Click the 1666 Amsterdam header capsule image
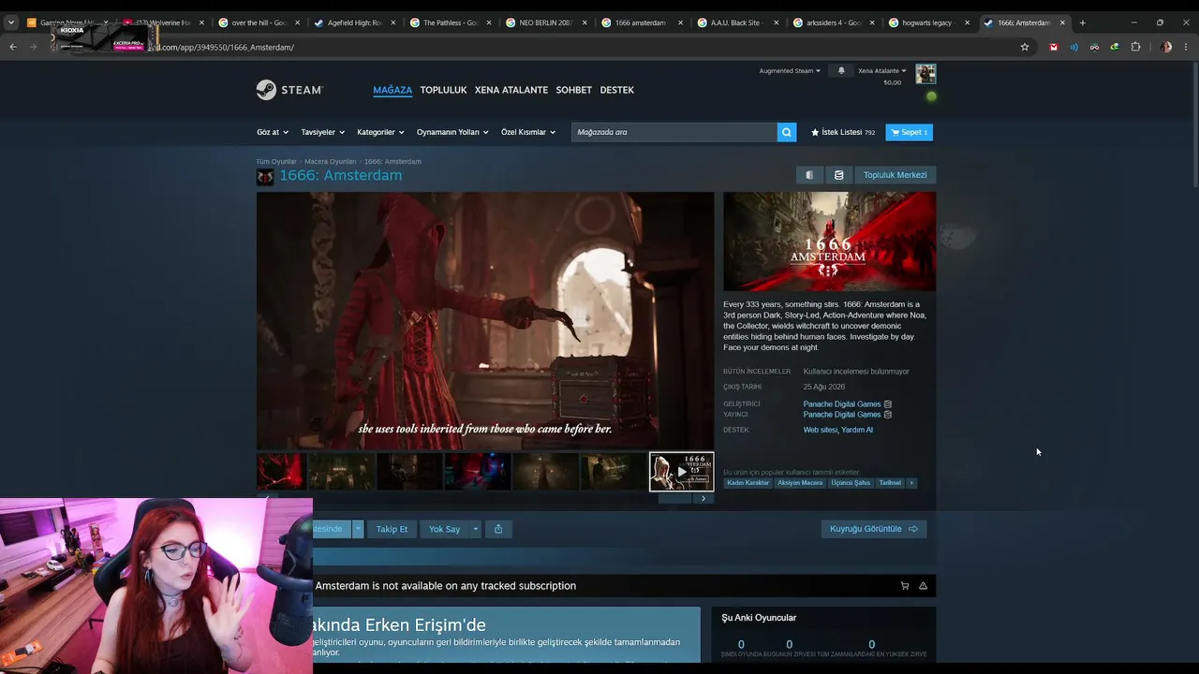 pos(829,242)
